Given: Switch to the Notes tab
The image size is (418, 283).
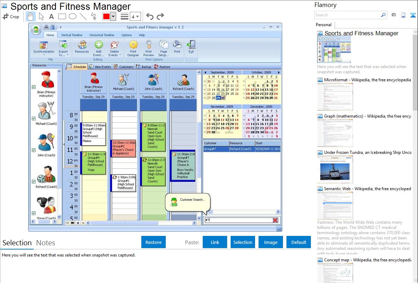Looking at the screenshot, I should [x=46, y=243].
